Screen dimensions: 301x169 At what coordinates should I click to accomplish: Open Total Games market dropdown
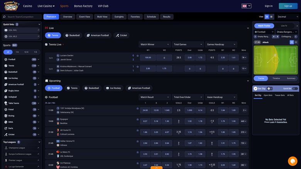[188, 44]
